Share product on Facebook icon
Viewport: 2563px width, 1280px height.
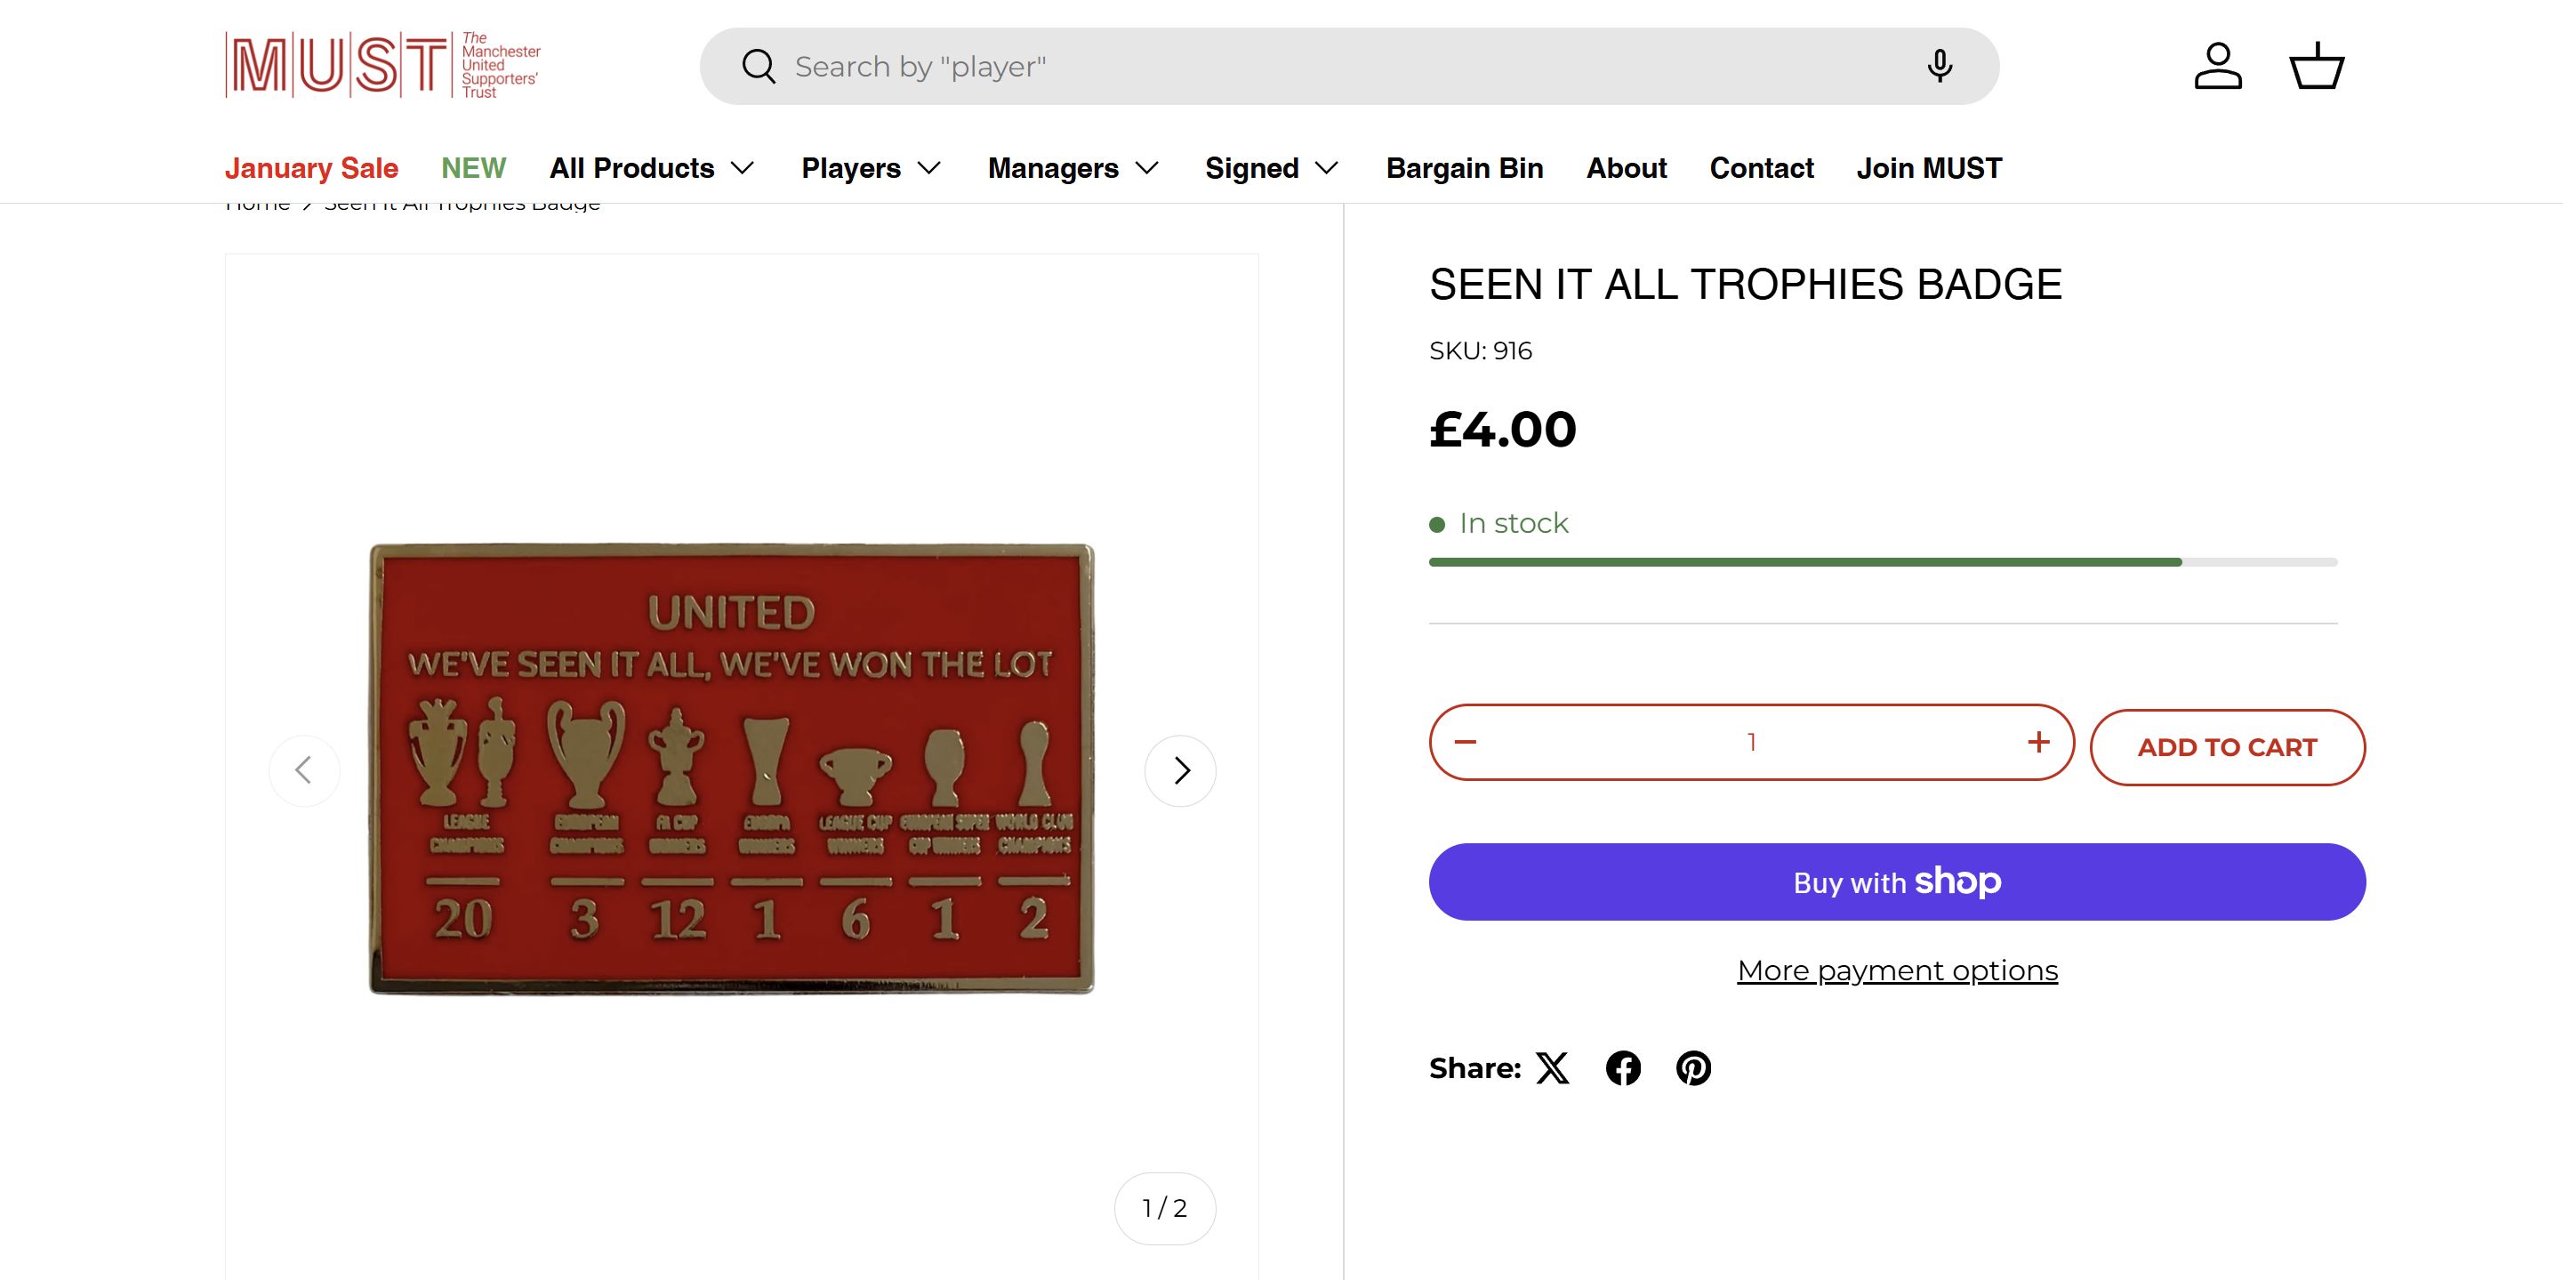pyautogui.click(x=1623, y=1068)
